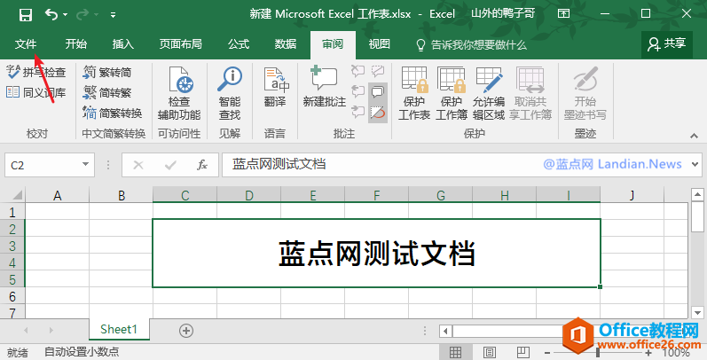707x360 pixels.
Task: Switch to the 插入 tab
Action: 123,44
